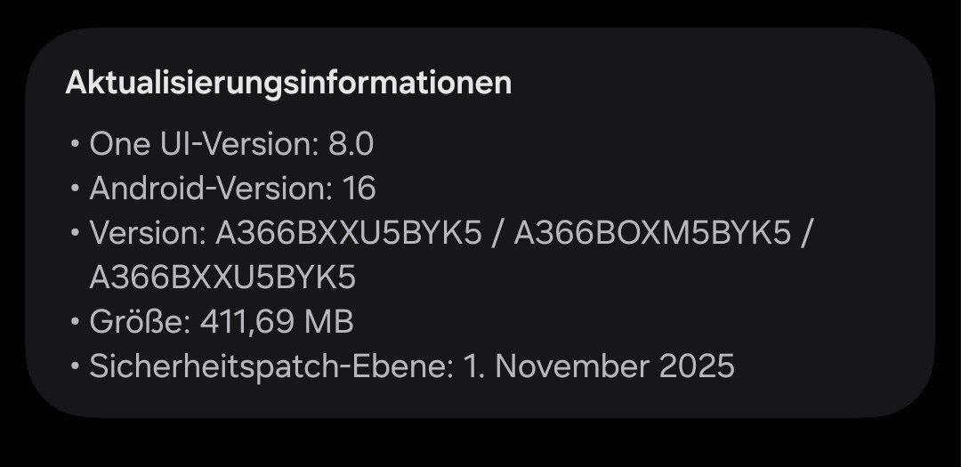
Task: Click the slash after A366BOXM5BYK5
Action: [807, 233]
